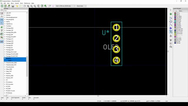Select the arrow selection tool
The image size is (188, 106).
click(171, 10)
